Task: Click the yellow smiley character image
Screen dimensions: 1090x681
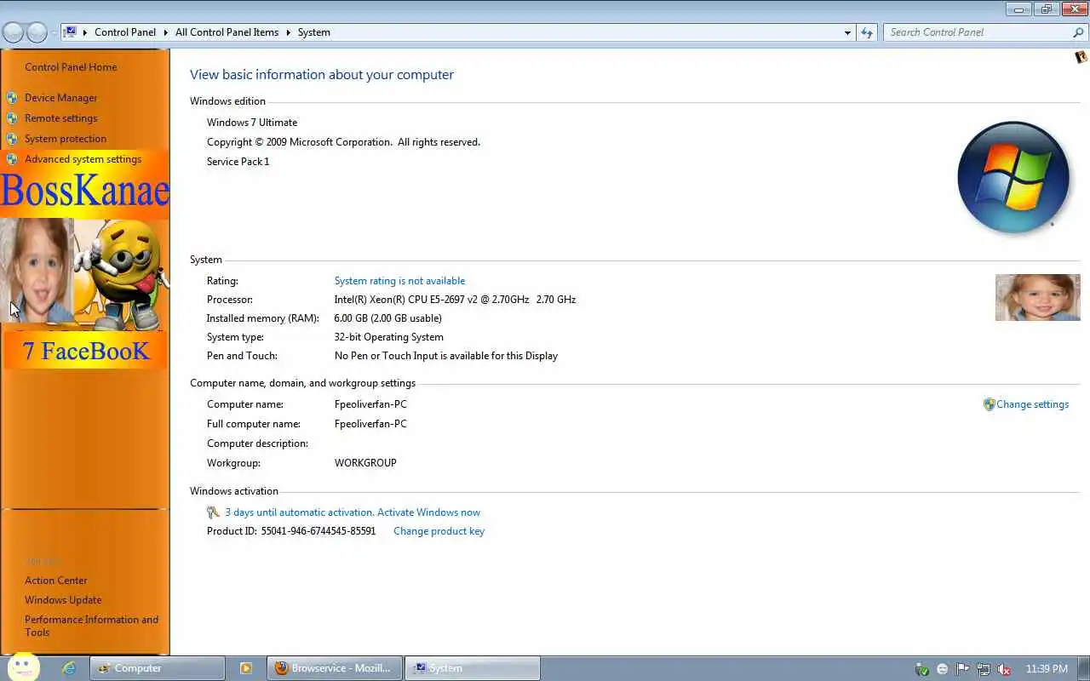Action: coord(124,274)
